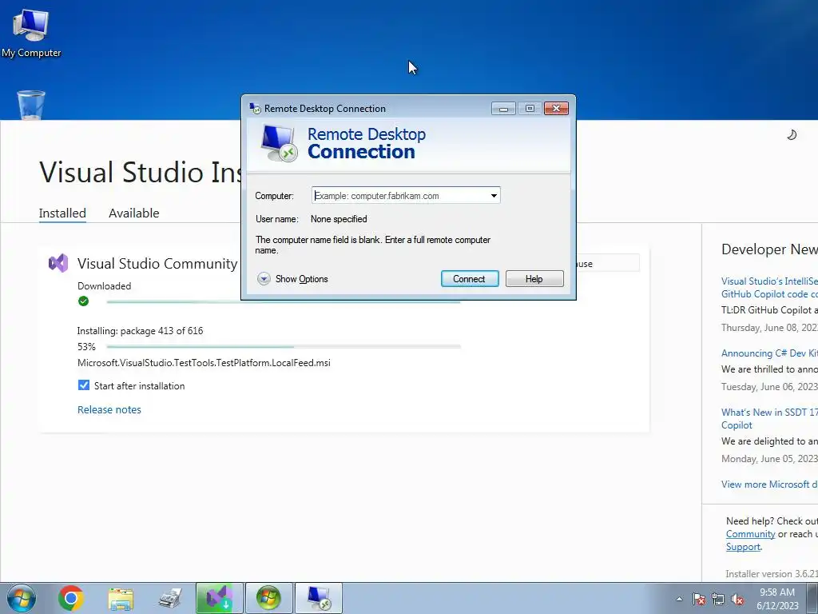The image size is (818, 614).
Task: Launch Google Chrome from the taskbar
Action: (71, 598)
